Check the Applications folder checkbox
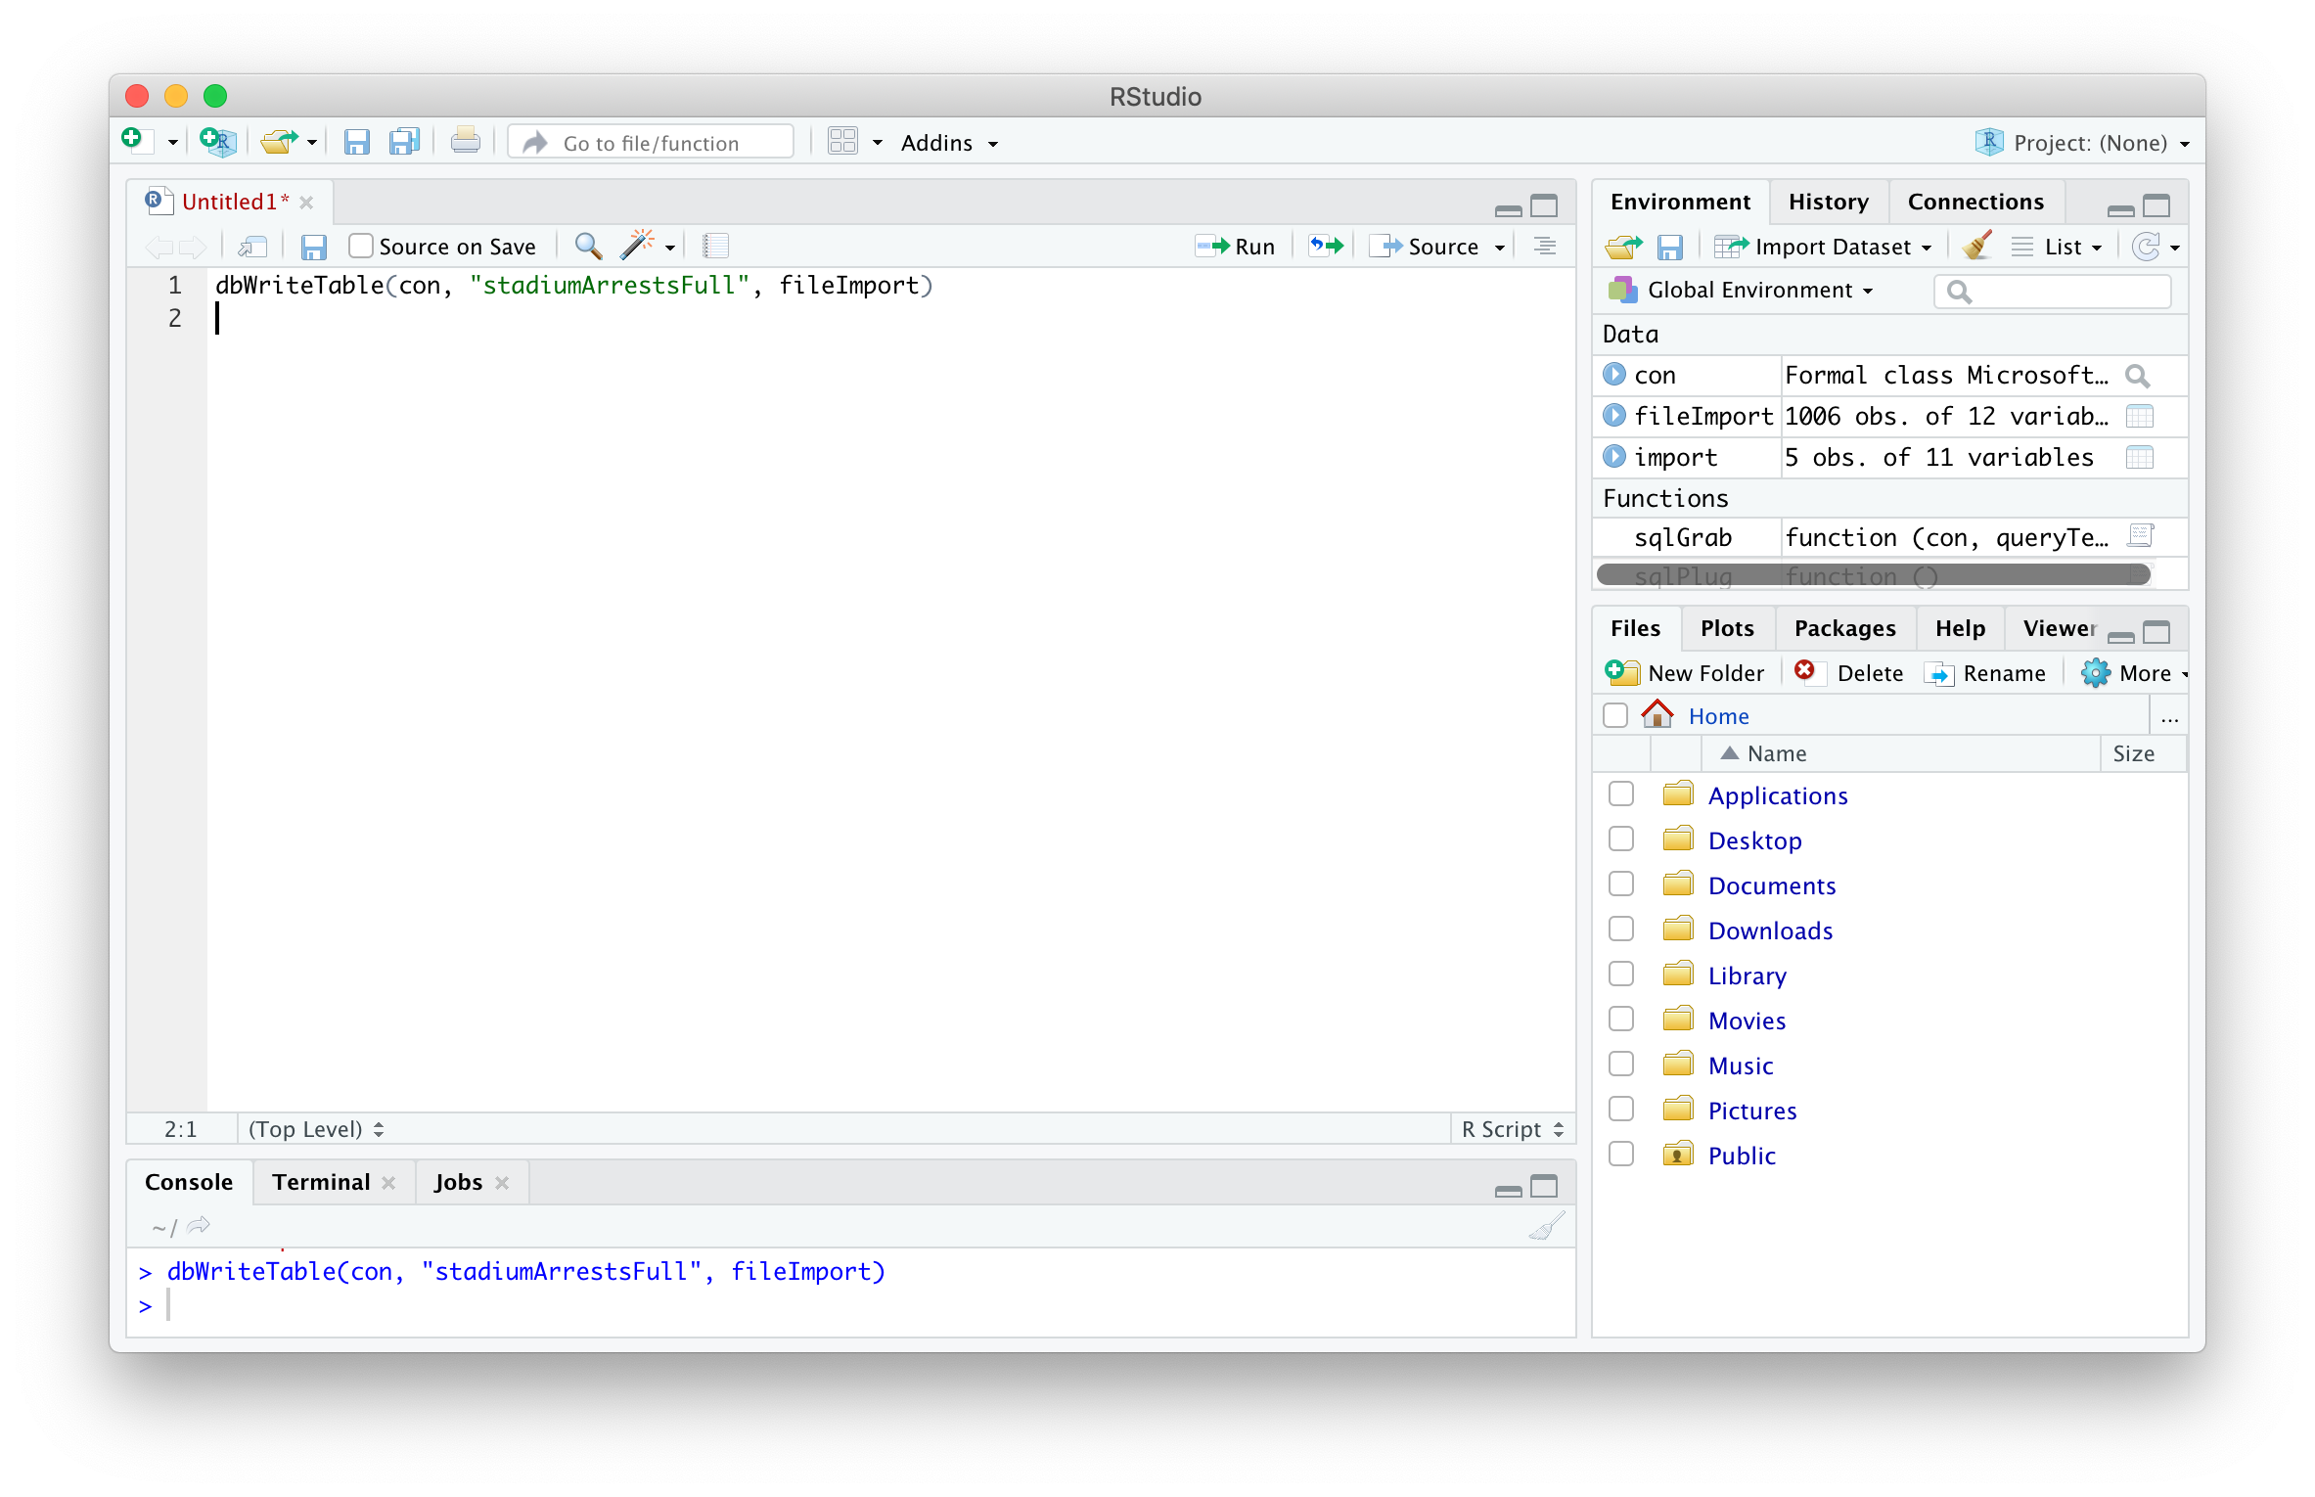 (x=1620, y=794)
